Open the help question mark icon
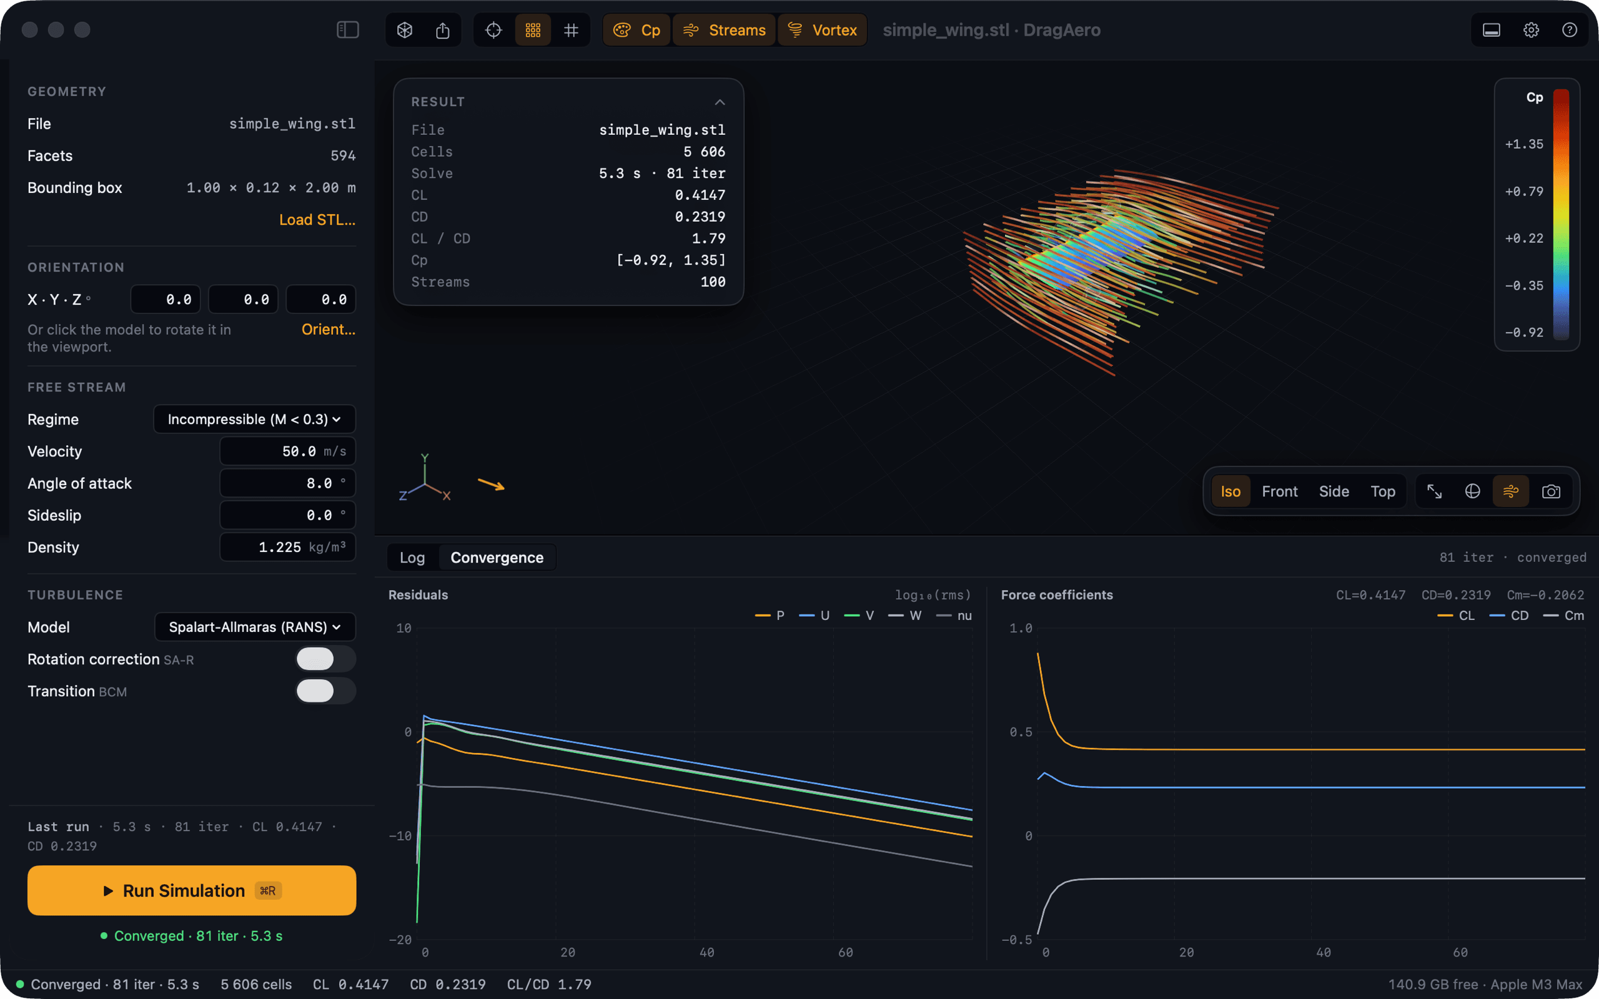The image size is (1599, 999). click(x=1569, y=30)
